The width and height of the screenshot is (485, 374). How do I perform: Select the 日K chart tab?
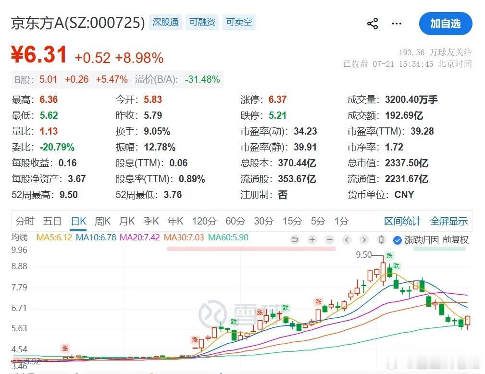point(78,221)
